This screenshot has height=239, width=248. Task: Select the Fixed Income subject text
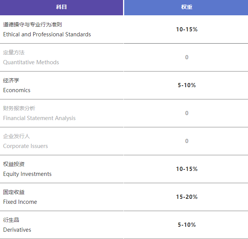point(20,202)
